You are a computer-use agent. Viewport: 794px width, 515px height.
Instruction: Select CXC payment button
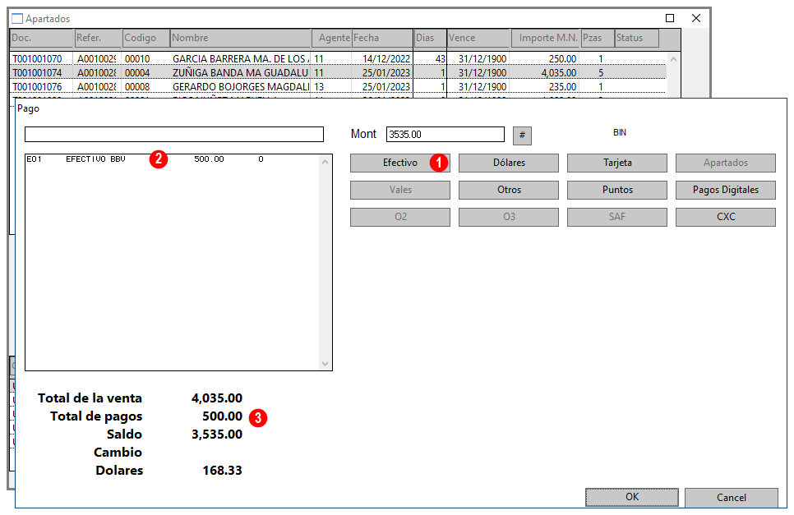click(725, 217)
